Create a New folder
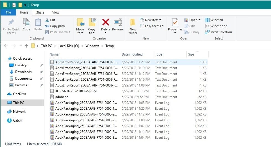The image size is (271, 147). coord(133,27)
